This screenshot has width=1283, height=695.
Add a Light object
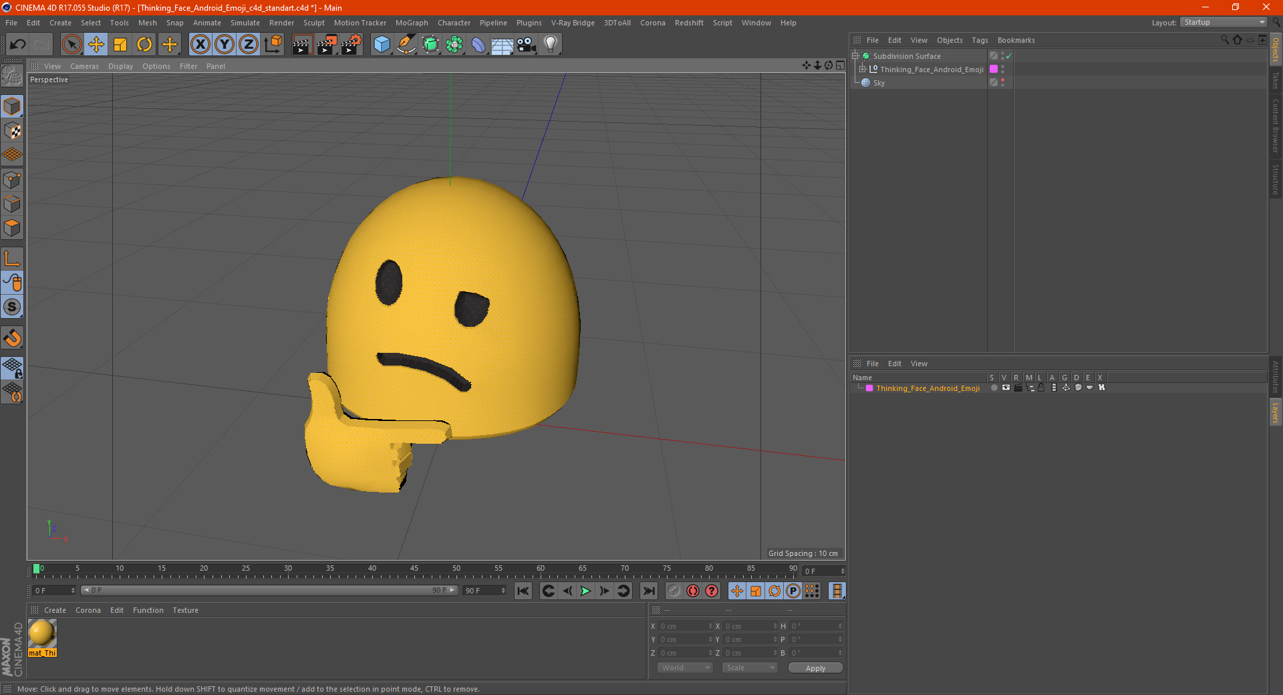point(551,45)
